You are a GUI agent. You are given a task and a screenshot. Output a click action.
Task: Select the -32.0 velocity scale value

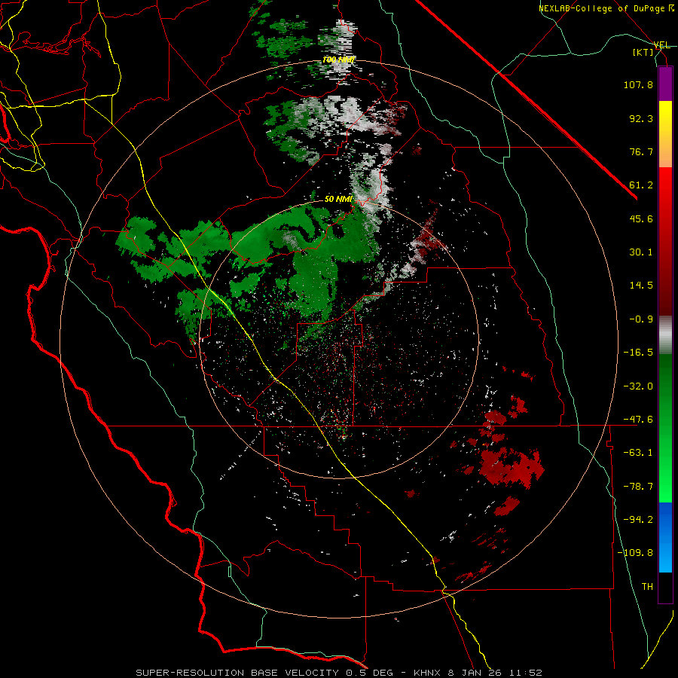pyautogui.click(x=638, y=386)
